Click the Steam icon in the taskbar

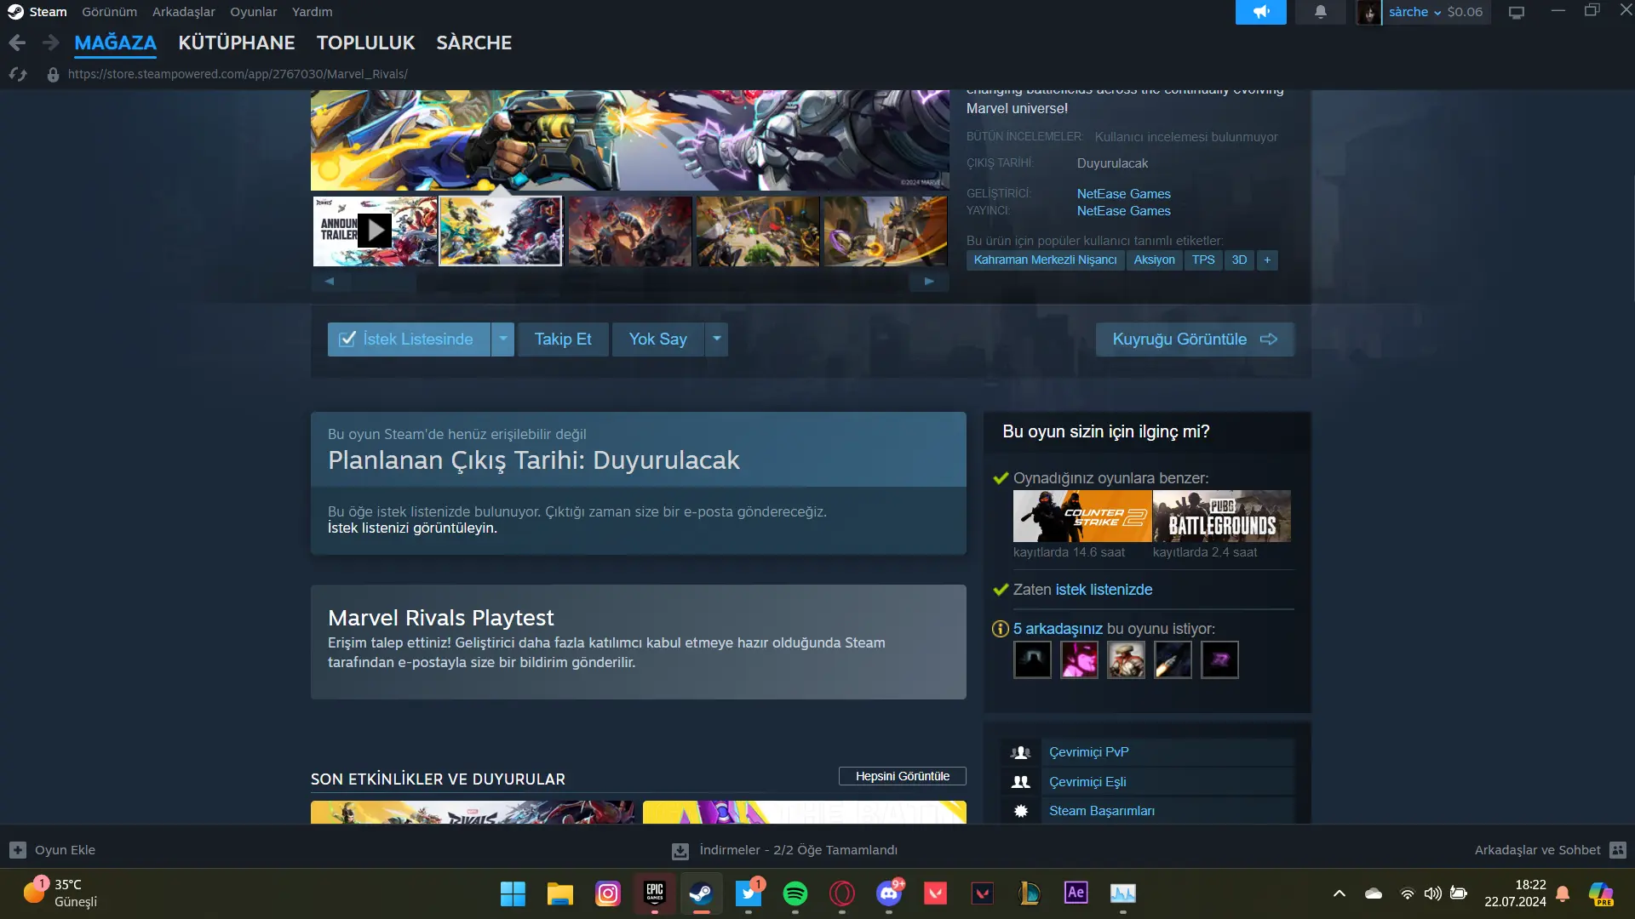(701, 893)
